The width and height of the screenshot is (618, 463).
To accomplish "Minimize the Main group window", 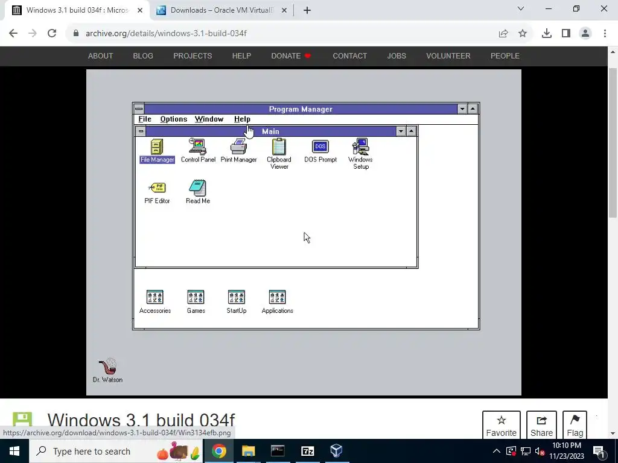I will (x=401, y=131).
